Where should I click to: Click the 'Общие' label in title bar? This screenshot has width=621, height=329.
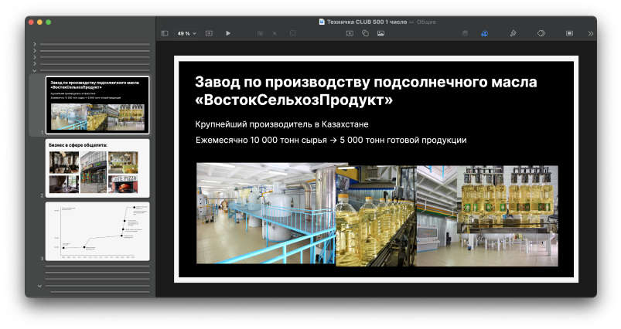(426, 22)
